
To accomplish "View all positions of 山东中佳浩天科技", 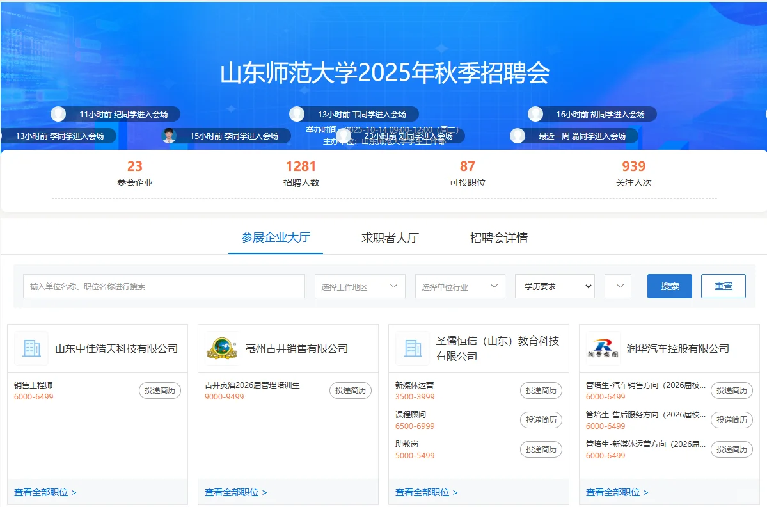I will 45,492.
